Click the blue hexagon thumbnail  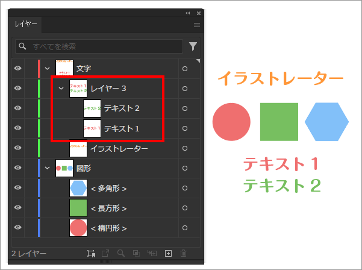[x=78, y=188]
